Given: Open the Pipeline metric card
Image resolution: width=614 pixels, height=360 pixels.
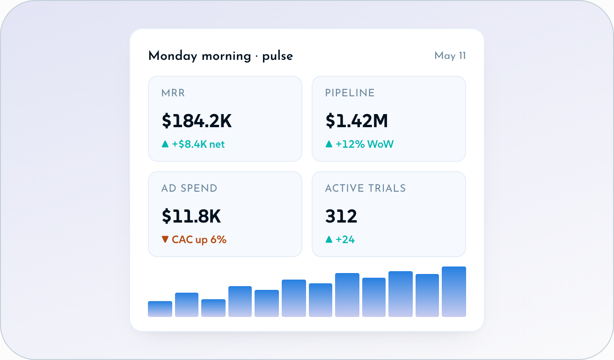Looking at the screenshot, I should (x=389, y=119).
